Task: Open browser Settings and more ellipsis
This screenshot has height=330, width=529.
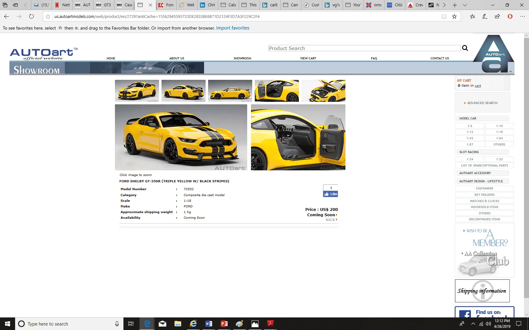Action: click(522, 17)
